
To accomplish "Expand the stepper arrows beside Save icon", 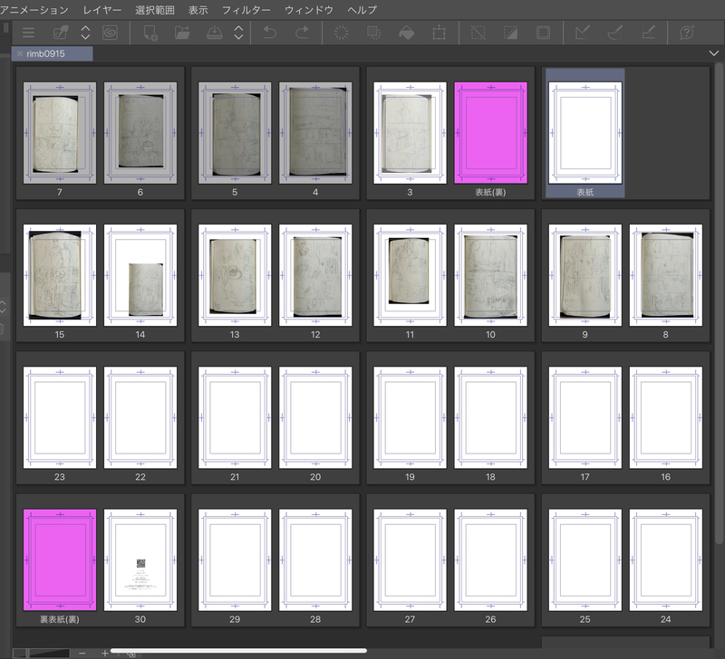I will (x=238, y=33).
